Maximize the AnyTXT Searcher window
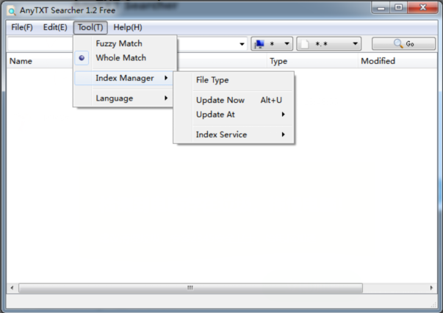Screen dimensions: 443x313 pos(399,7)
